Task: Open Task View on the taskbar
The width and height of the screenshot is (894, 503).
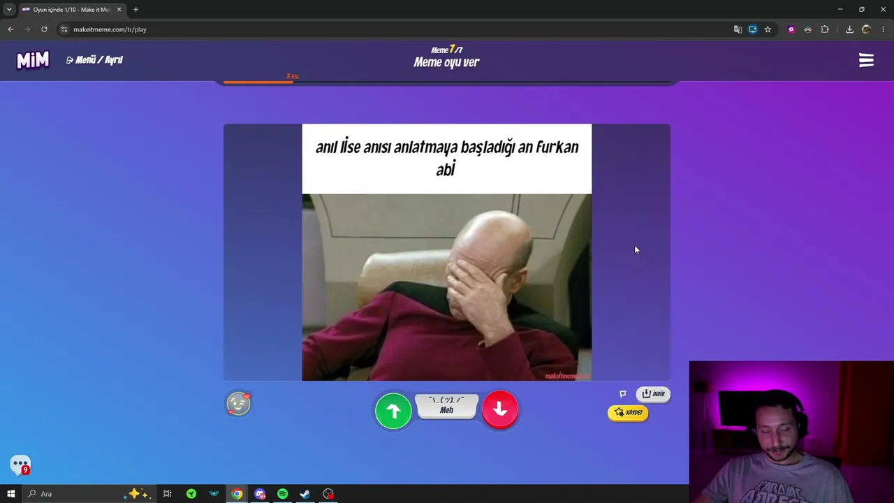Action: pos(168,494)
